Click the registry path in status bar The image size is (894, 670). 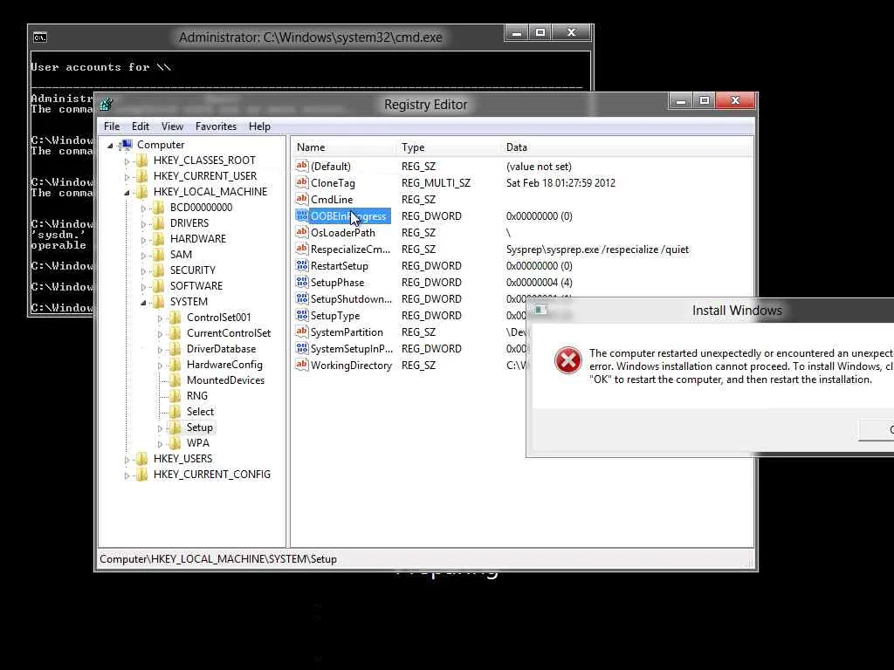coord(217,559)
